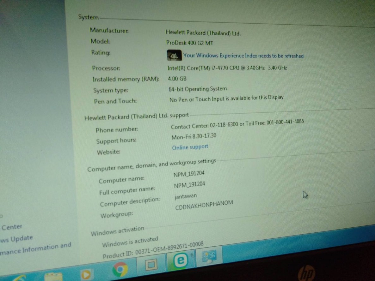375x281 pixels.
Task: Click the 'Computer description:' label
Action: point(130,201)
